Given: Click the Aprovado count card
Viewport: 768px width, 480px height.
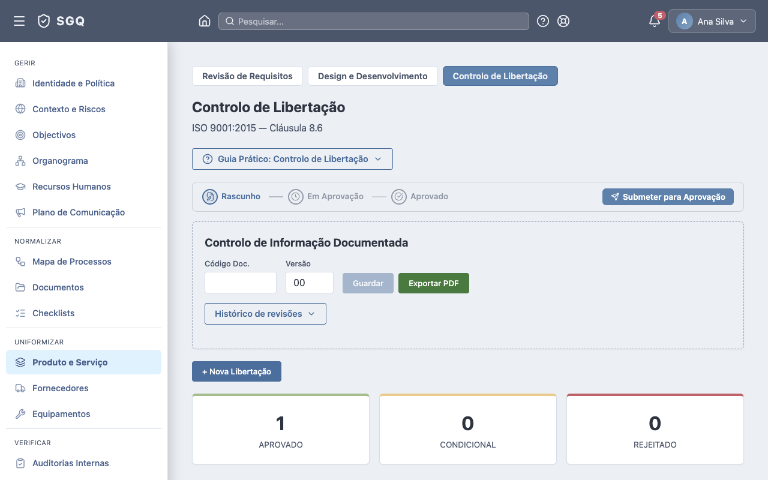Looking at the screenshot, I should (x=281, y=429).
